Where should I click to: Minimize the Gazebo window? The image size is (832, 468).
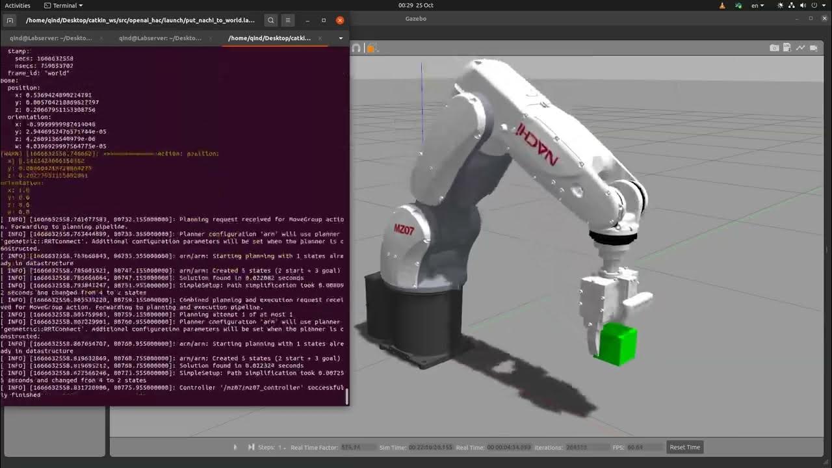[x=797, y=18]
